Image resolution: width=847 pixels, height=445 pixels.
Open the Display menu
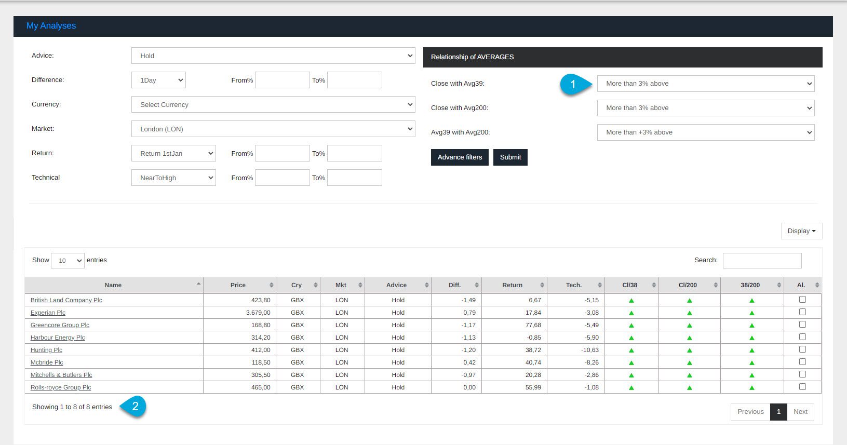801,231
